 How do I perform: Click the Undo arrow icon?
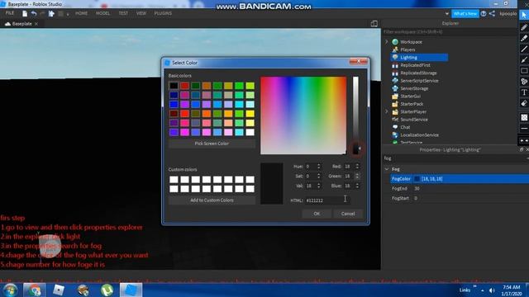[x=34, y=13]
